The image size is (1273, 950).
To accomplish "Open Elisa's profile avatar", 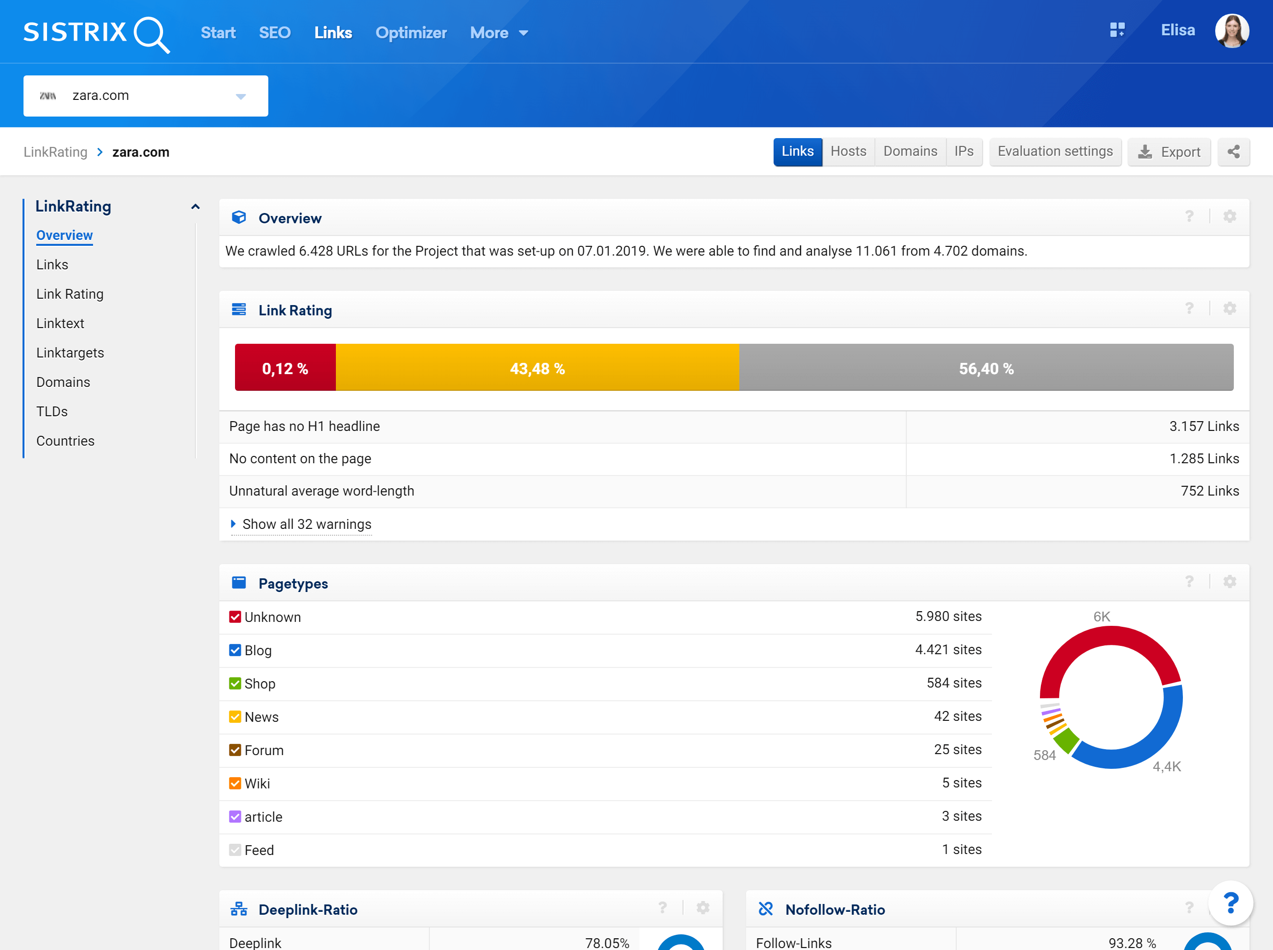I will tap(1231, 31).
